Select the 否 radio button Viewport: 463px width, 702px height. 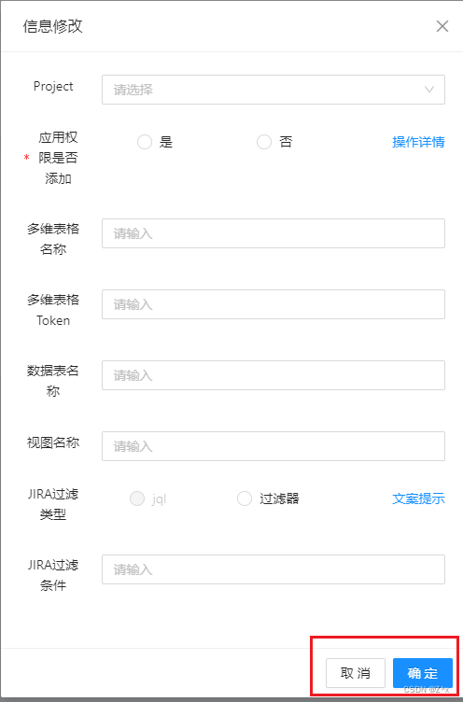pyautogui.click(x=264, y=143)
